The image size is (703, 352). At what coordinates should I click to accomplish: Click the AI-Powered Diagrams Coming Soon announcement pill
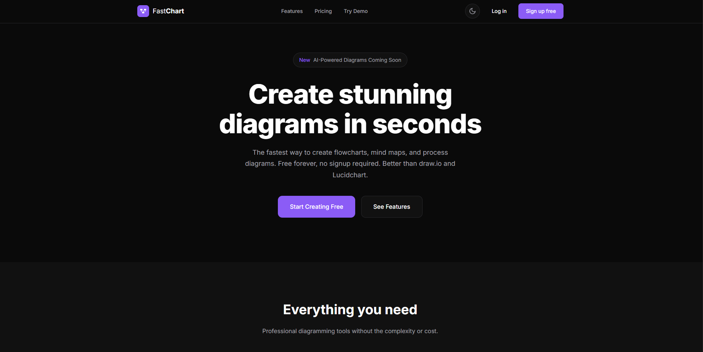tap(350, 60)
